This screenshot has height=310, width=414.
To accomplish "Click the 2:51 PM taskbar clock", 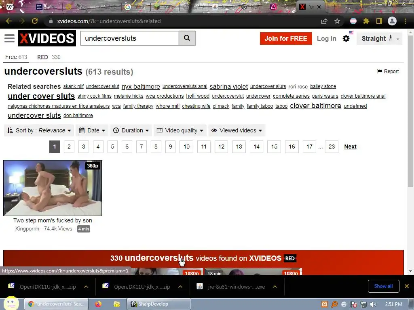I will click(393, 304).
